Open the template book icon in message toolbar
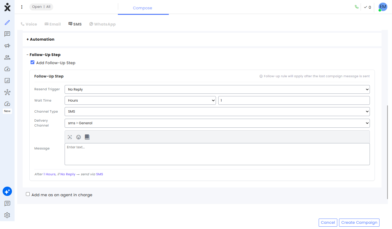 point(87,137)
